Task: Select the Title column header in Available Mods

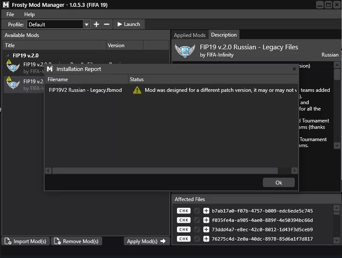Action: pos(54,45)
